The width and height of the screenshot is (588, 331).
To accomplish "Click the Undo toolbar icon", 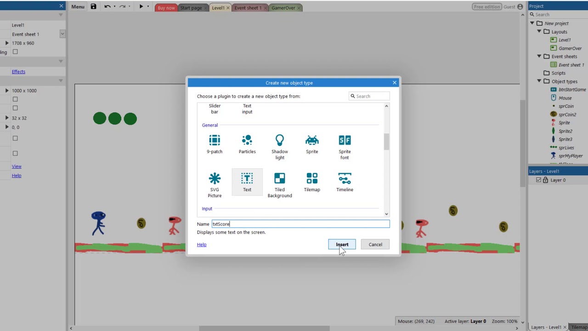I will (107, 6).
